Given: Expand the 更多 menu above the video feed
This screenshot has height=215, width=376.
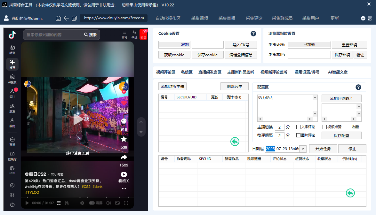Looking at the screenshot, I should pyautogui.click(x=124, y=33).
